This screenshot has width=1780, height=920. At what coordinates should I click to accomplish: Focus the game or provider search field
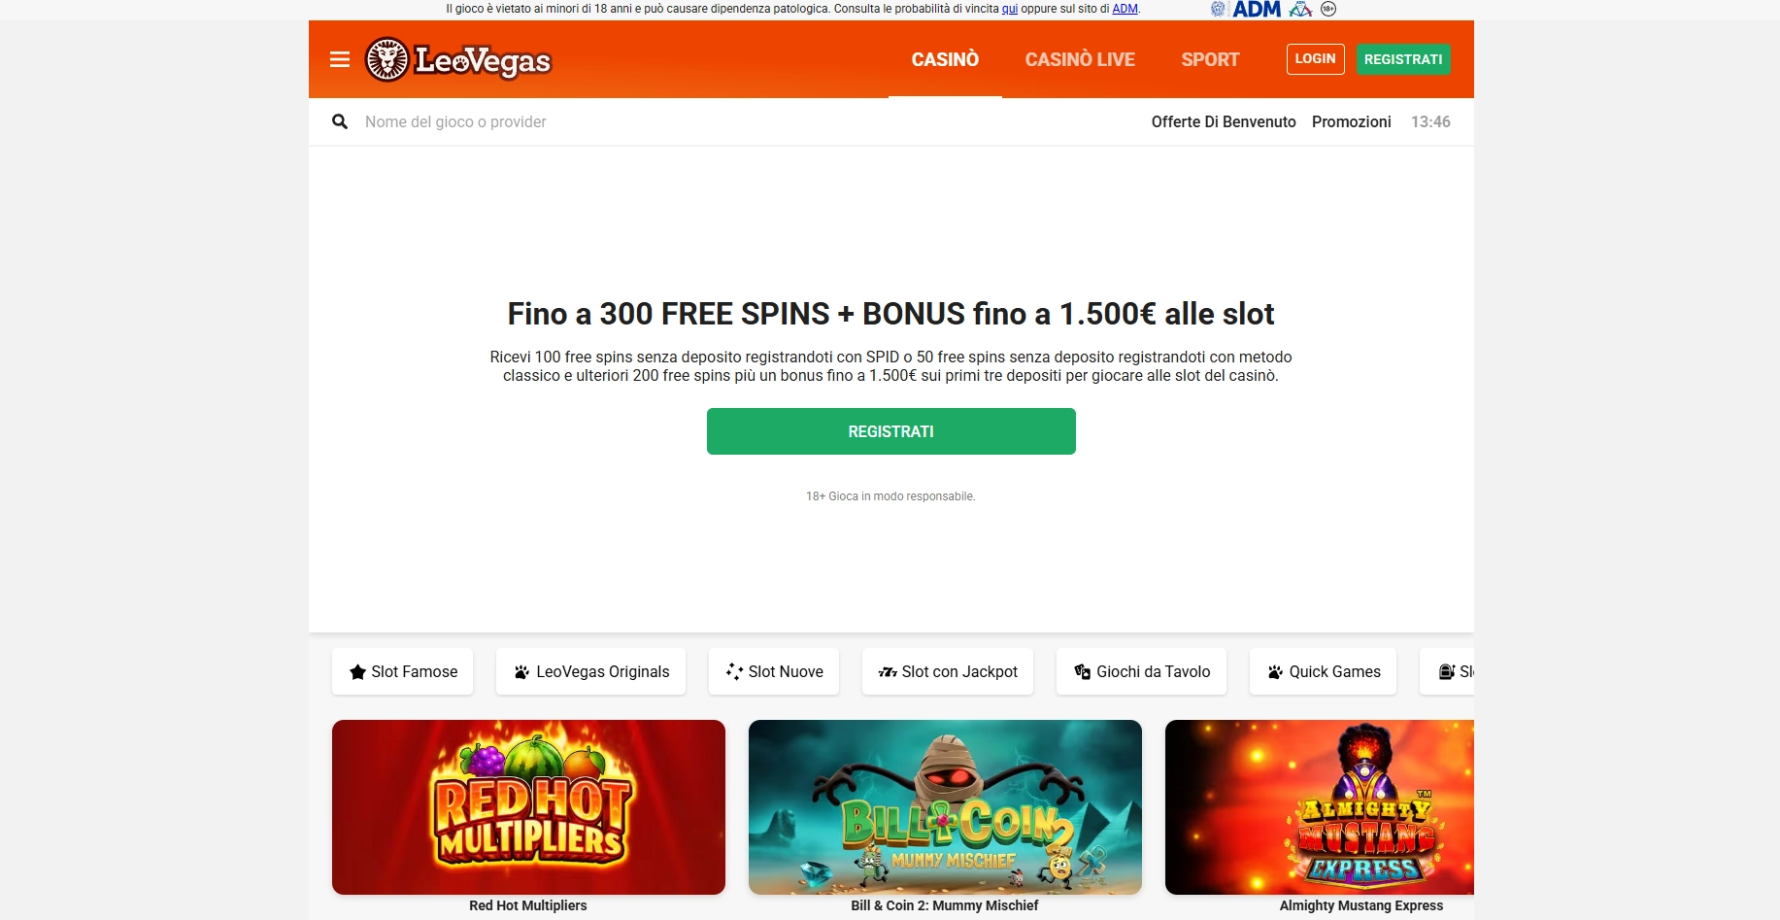pyautogui.click(x=738, y=121)
